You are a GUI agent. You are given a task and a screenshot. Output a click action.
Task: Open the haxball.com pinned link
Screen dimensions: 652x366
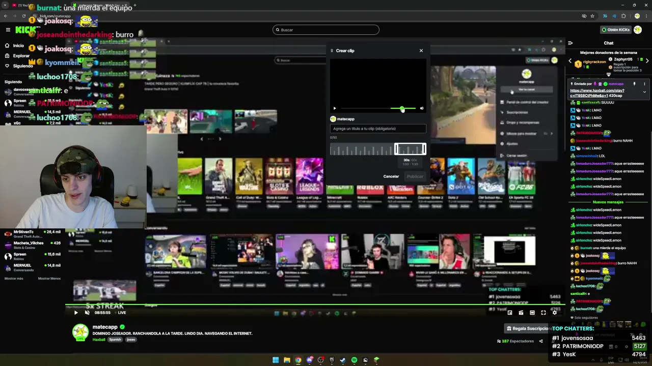597,93
